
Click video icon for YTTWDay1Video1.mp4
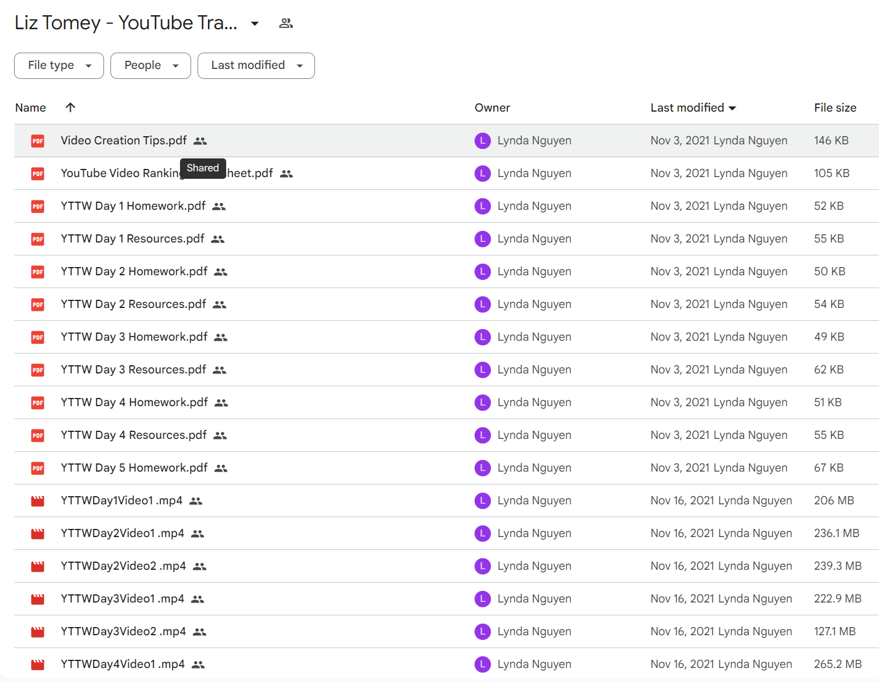click(x=38, y=501)
